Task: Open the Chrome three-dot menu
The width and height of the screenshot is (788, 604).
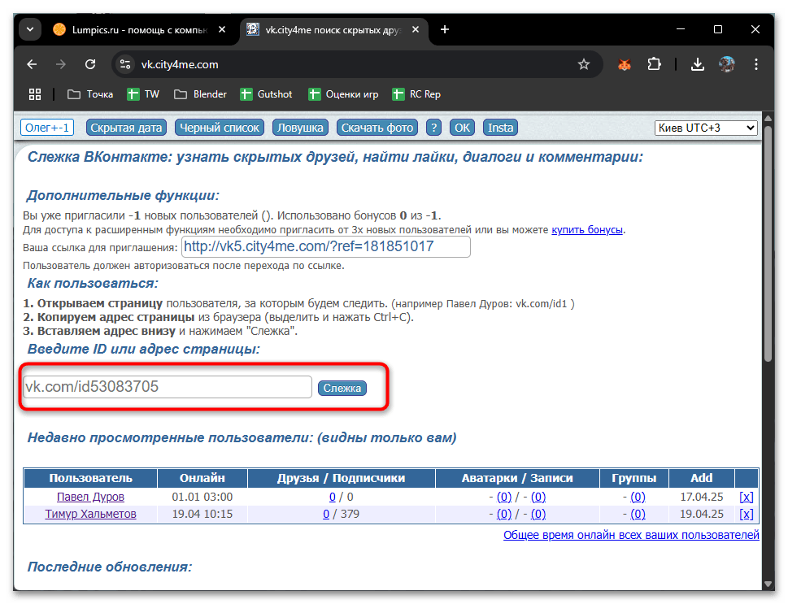Action: [755, 64]
